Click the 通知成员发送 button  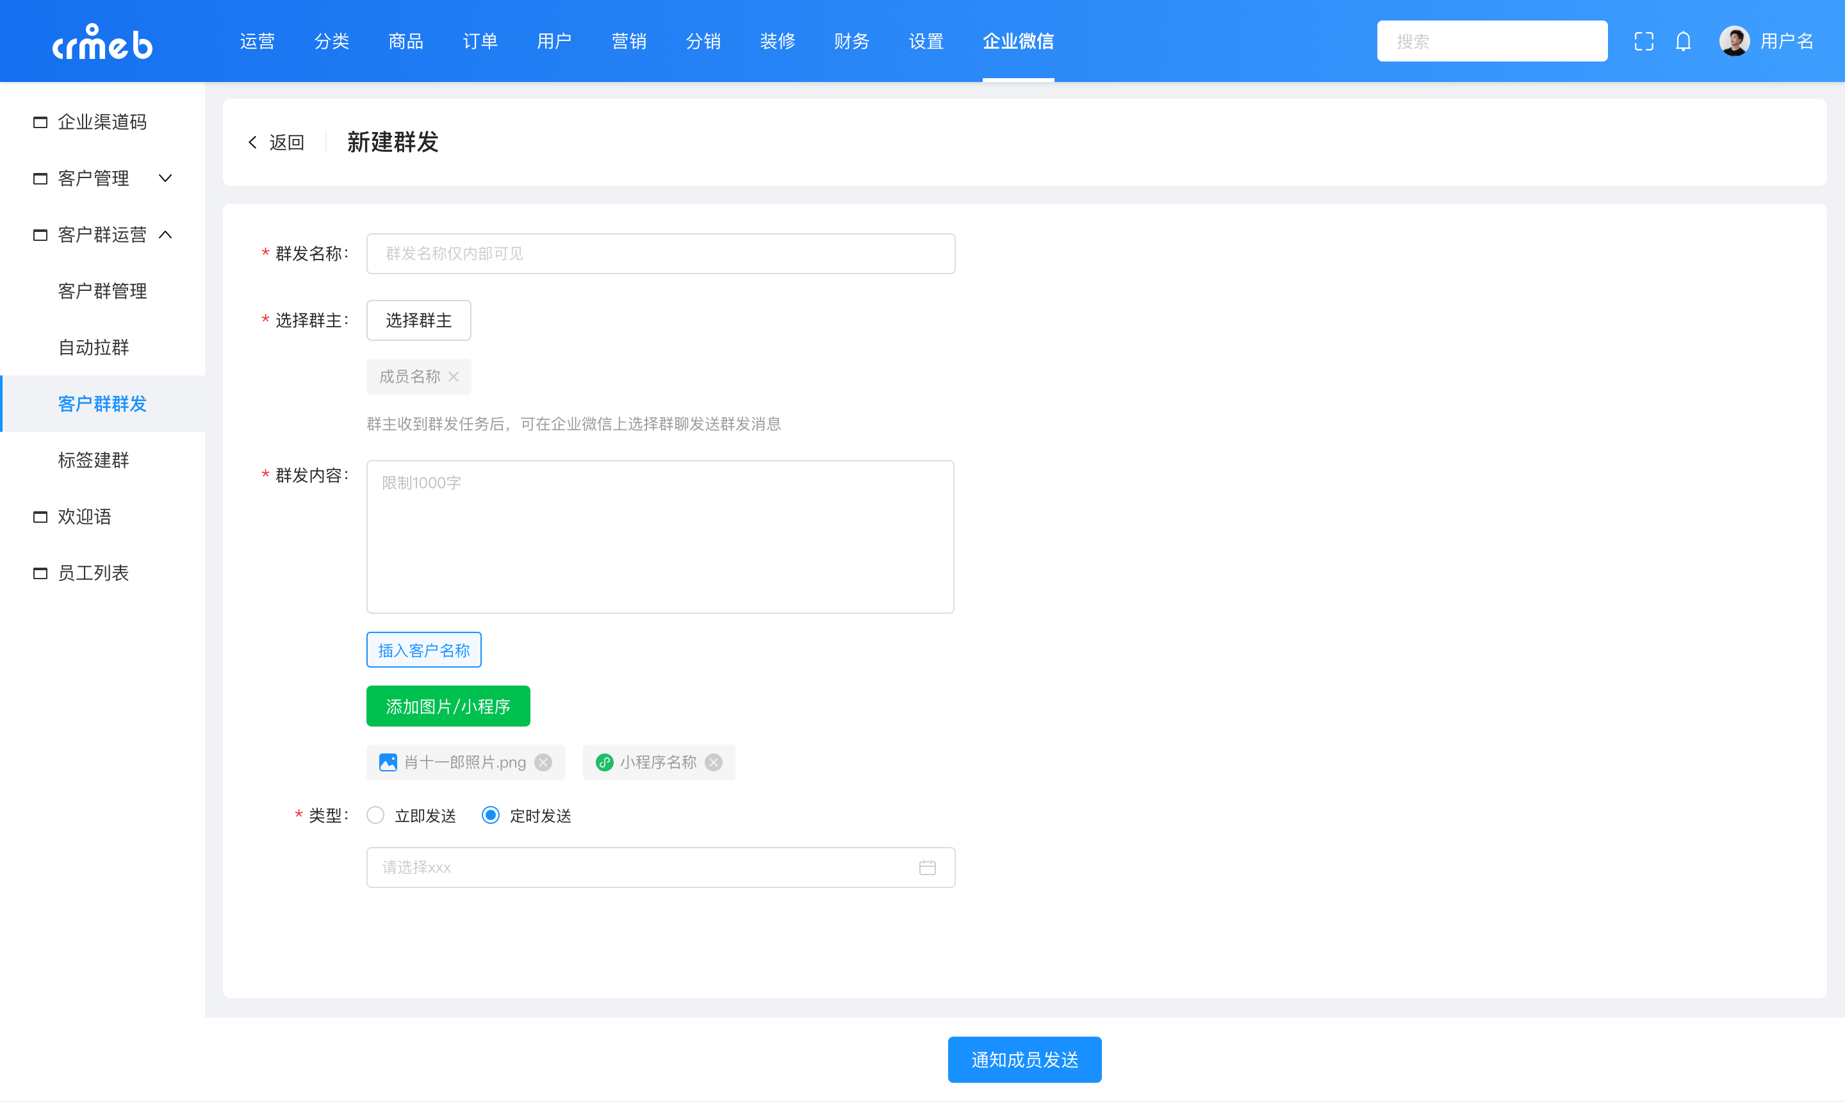(1024, 1060)
